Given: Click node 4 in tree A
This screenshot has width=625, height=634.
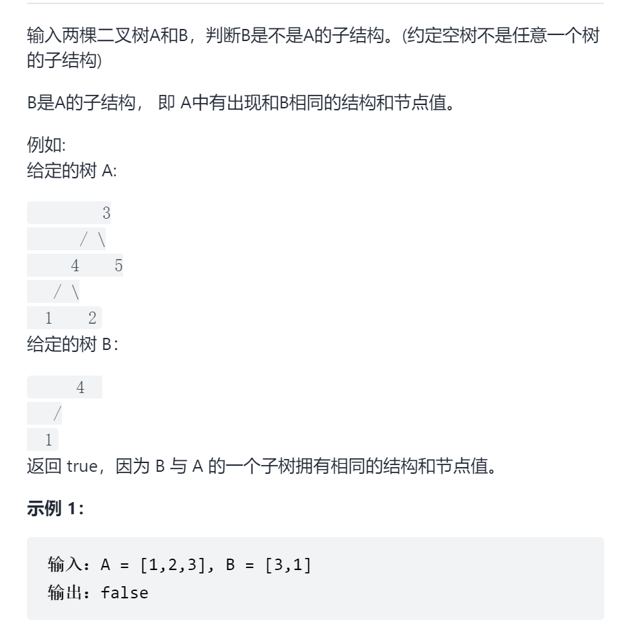Looking at the screenshot, I should click(x=75, y=265).
